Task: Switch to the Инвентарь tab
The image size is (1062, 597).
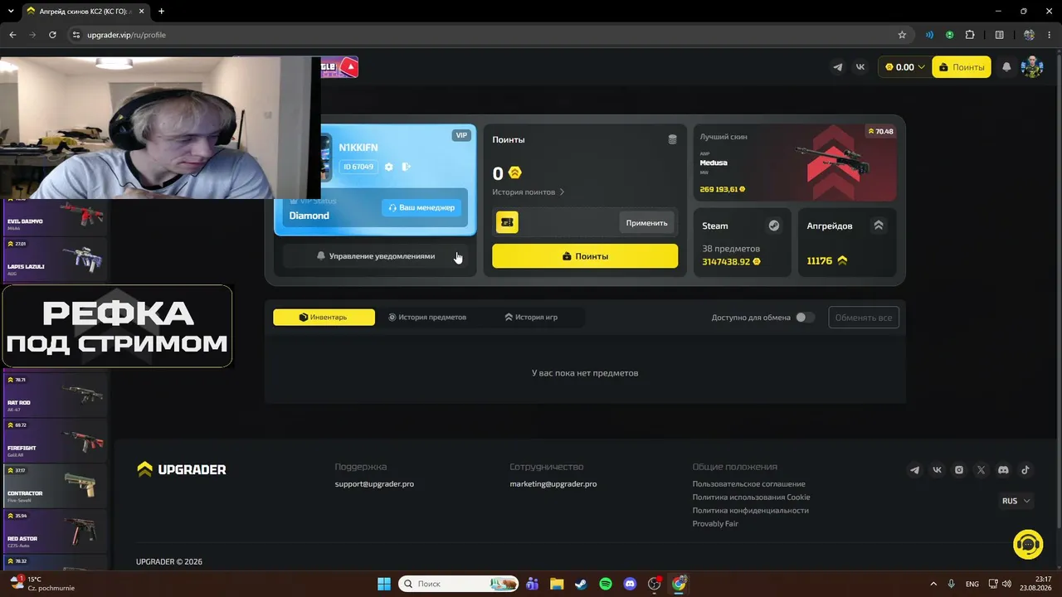Action: click(324, 318)
